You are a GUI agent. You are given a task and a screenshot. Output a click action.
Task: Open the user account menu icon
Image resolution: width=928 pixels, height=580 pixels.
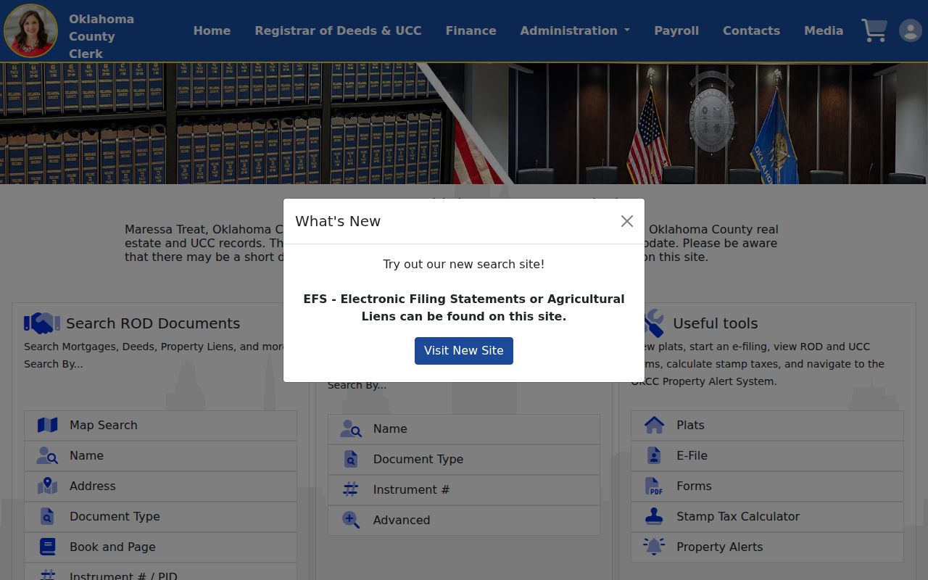coord(911,30)
